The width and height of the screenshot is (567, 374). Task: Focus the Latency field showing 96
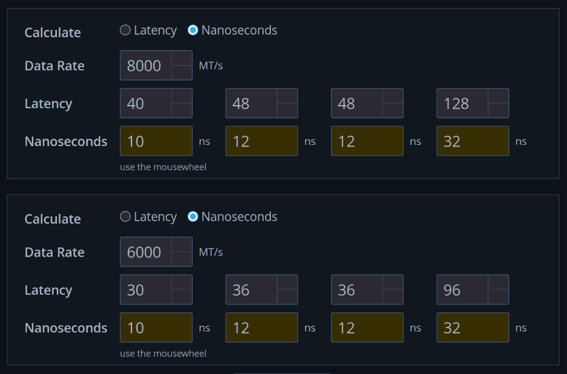click(x=462, y=290)
